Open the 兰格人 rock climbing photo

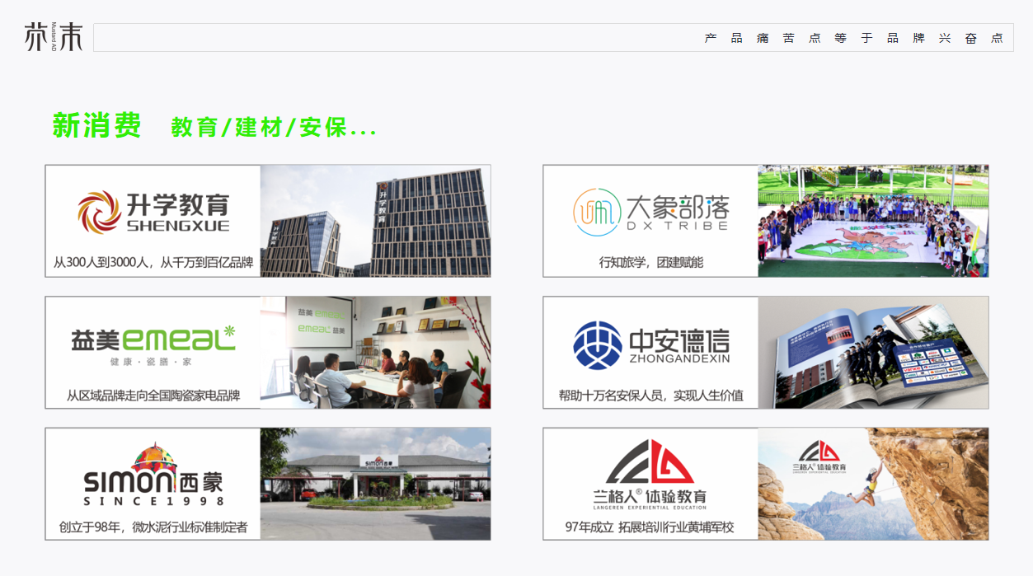click(x=873, y=484)
